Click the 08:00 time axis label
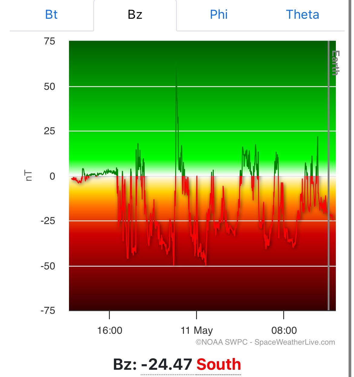The image size is (354, 377). [x=284, y=330]
